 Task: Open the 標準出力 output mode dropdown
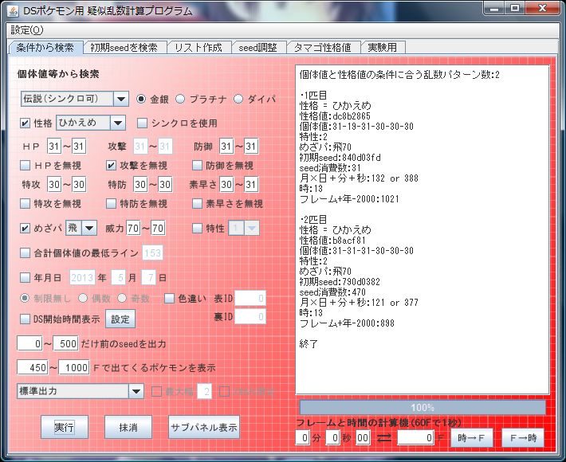81,391
